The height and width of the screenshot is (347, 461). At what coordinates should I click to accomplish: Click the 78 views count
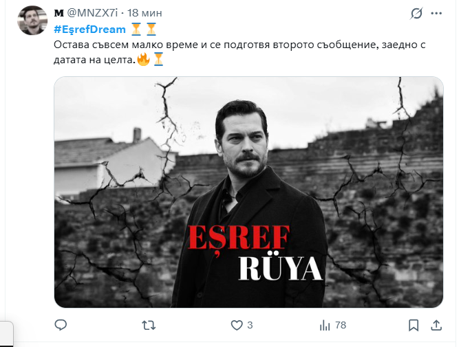point(341,325)
